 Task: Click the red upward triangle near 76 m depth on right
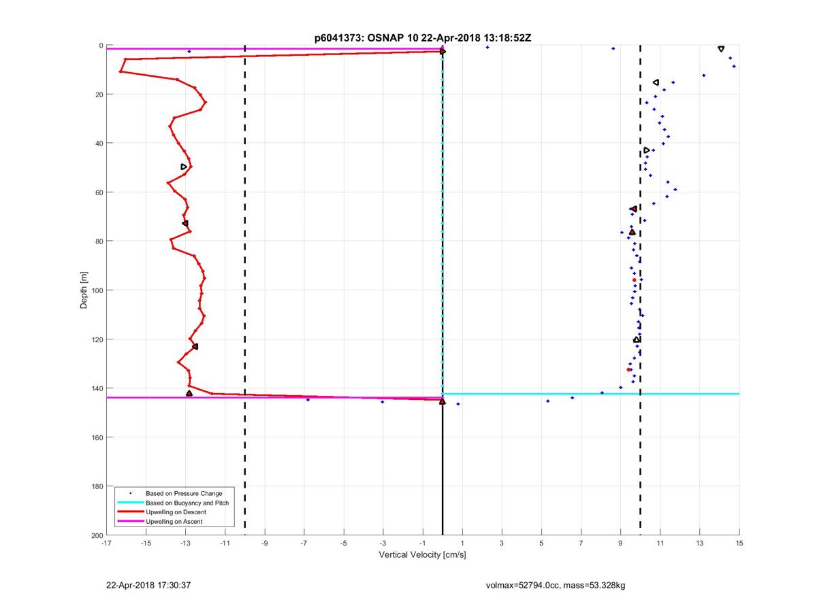[x=632, y=232]
